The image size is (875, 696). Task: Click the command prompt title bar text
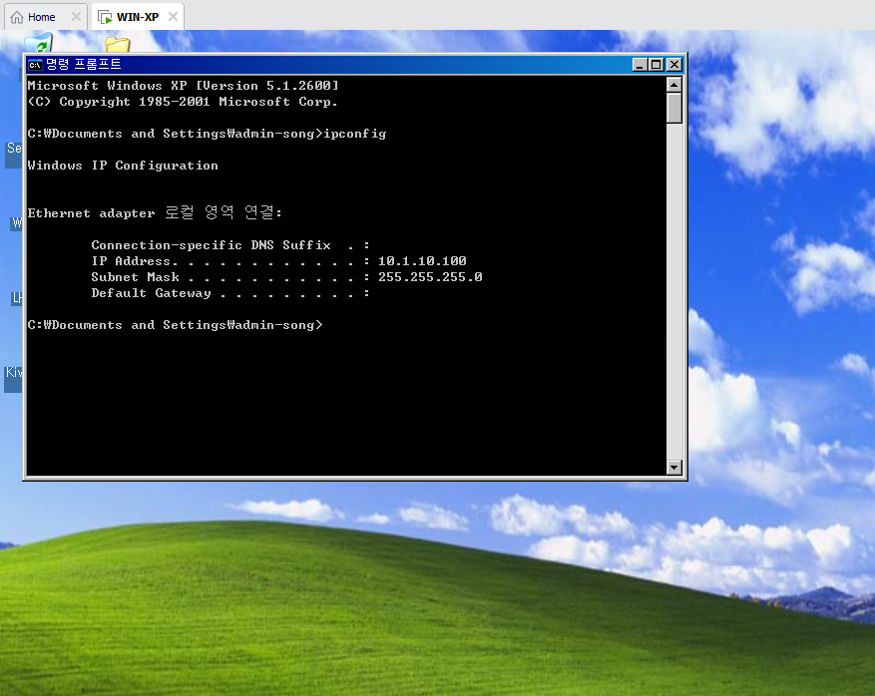click(x=83, y=65)
